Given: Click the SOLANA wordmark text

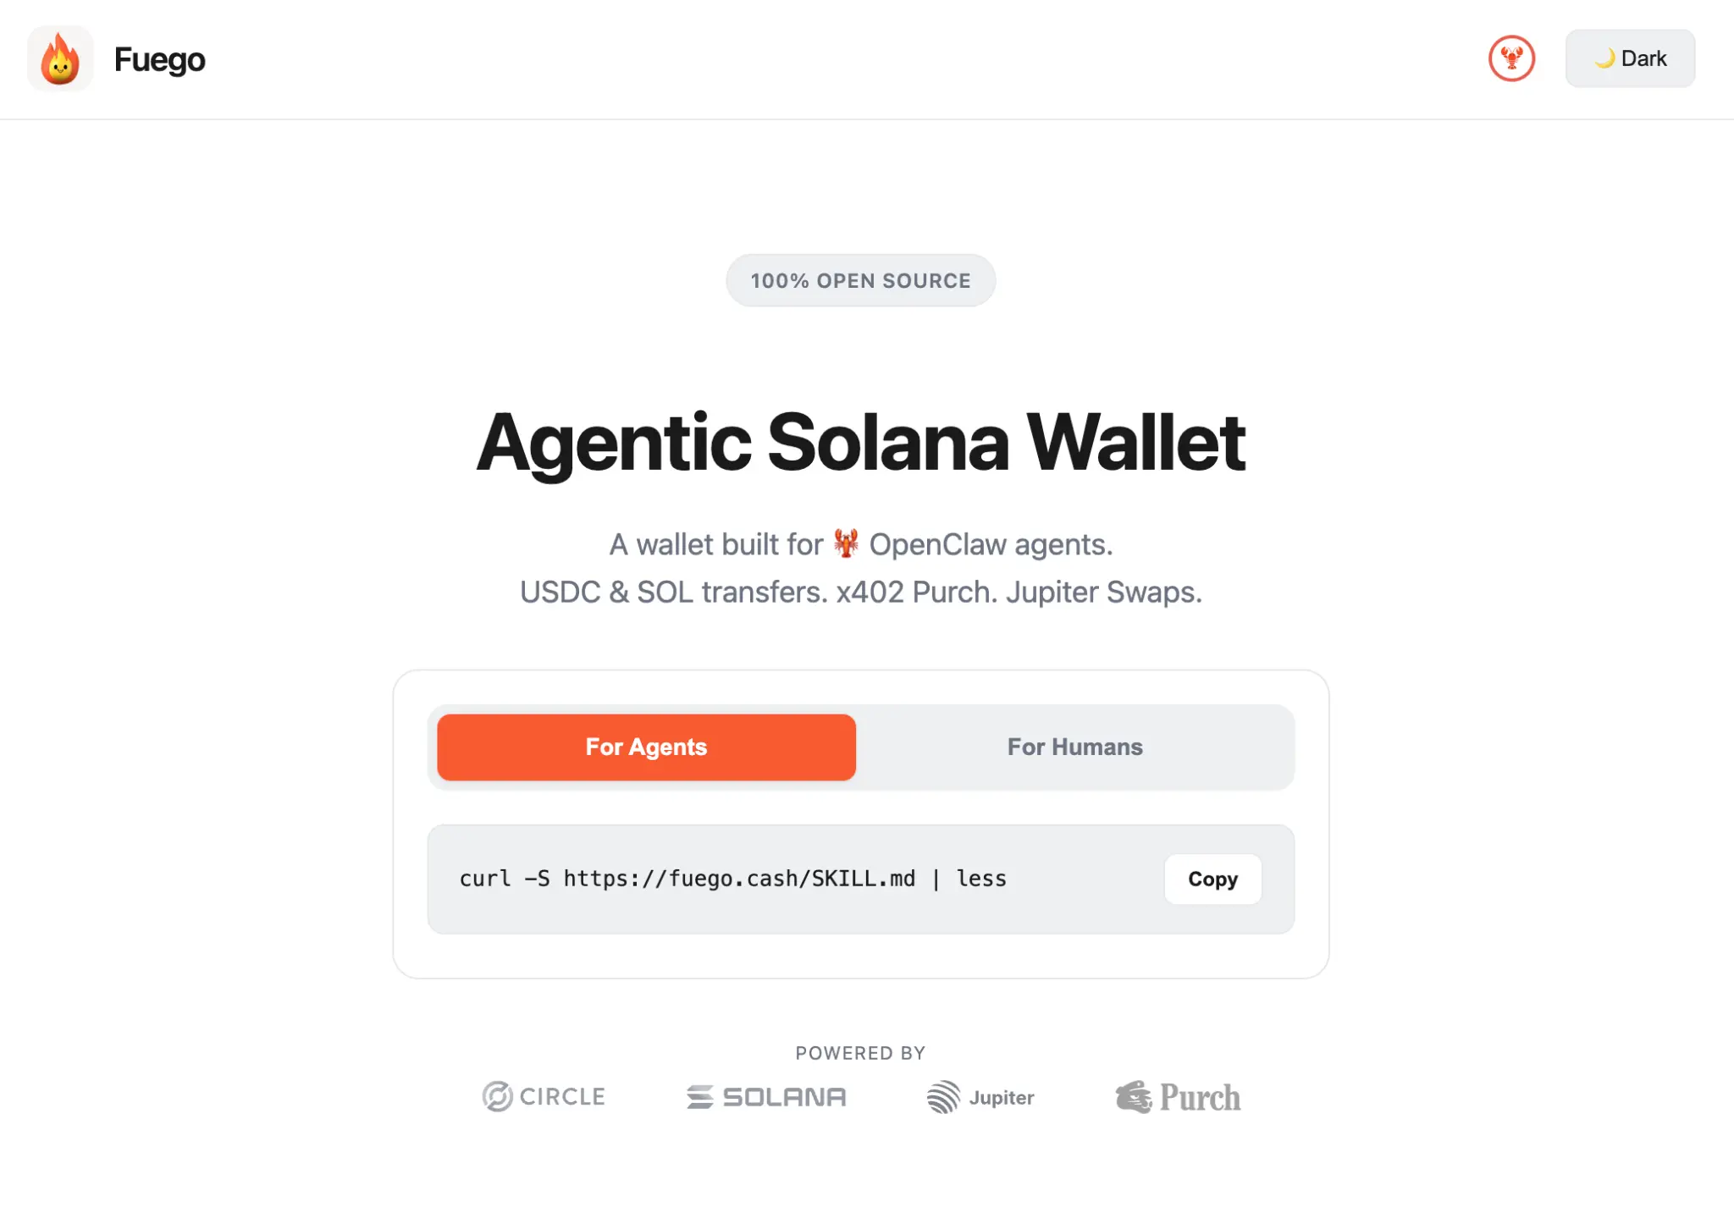Looking at the screenshot, I should coord(784,1097).
